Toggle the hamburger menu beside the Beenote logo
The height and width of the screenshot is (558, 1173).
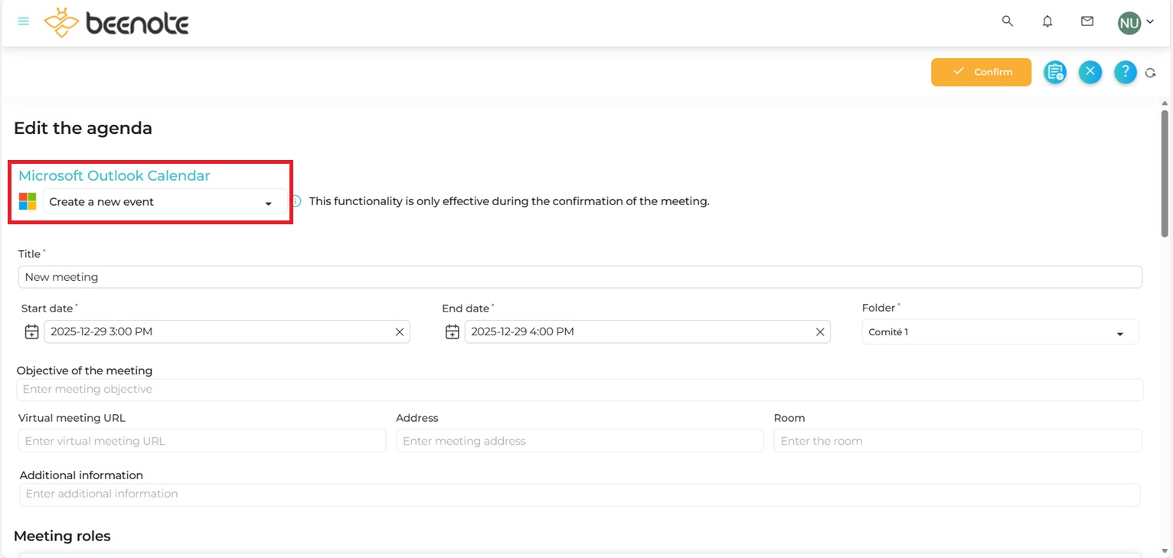tap(23, 21)
